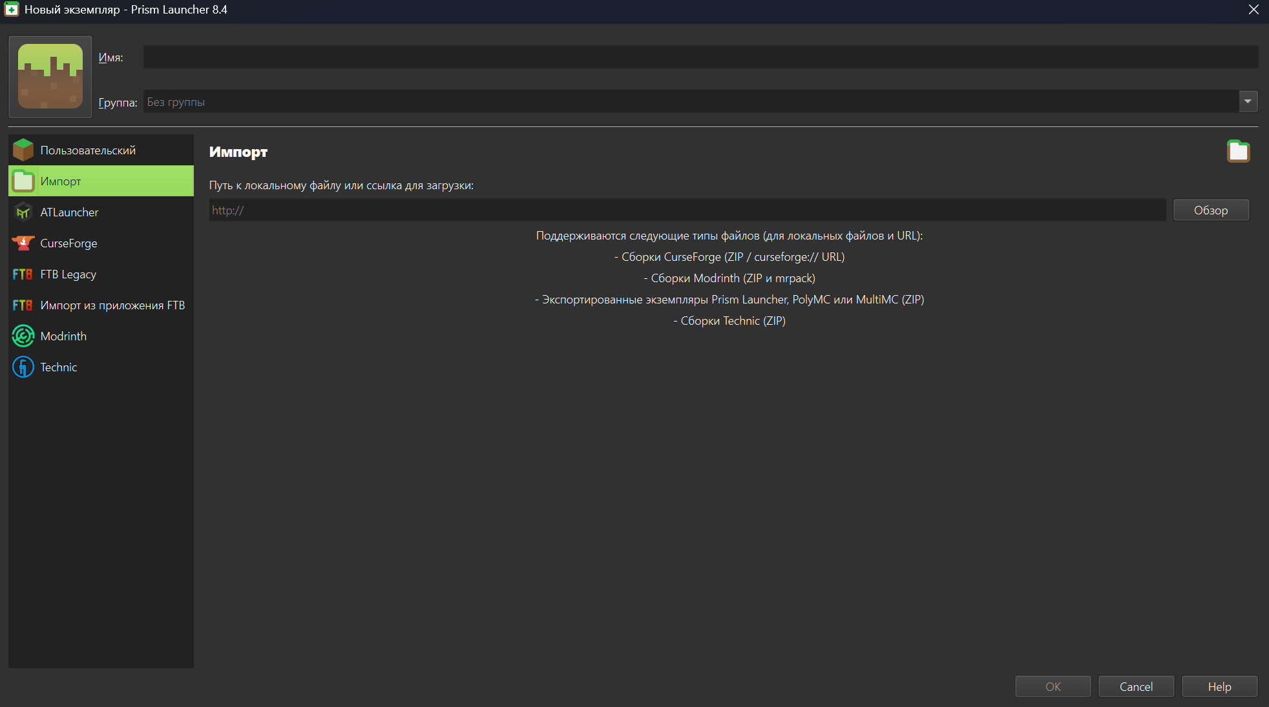The height and width of the screenshot is (707, 1269).
Task: Open the 'Импорт из приложения FTB' page
Action: [112, 305]
